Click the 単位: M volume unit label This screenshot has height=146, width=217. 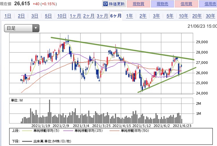point(17,100)
